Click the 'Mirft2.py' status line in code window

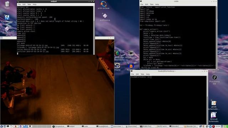(x=150, y=68)
